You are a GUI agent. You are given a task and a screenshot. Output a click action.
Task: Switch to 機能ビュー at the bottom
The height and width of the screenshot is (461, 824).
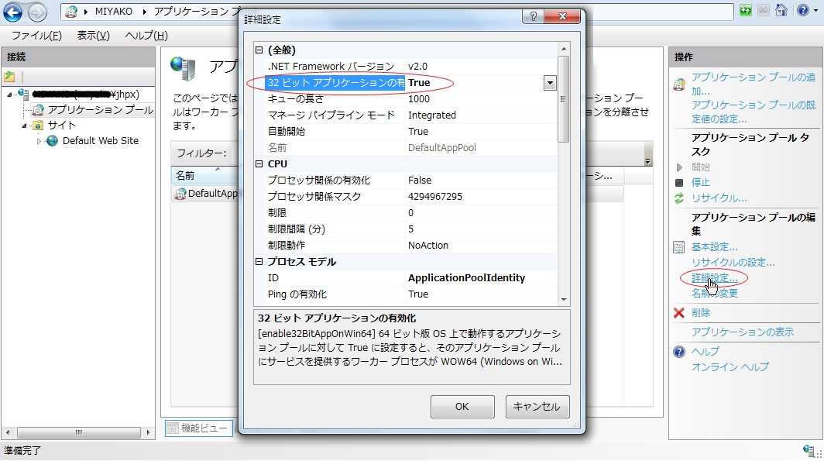197,428
